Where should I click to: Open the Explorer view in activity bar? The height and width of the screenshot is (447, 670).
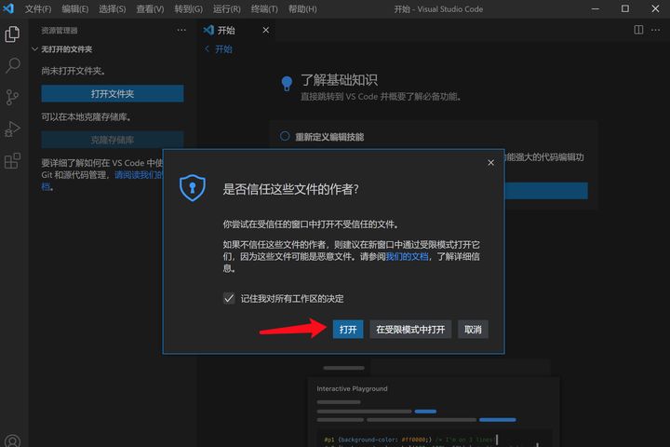click(x=12, y=34)
